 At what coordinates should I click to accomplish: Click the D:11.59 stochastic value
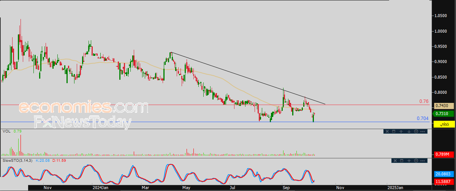point(60,161)
